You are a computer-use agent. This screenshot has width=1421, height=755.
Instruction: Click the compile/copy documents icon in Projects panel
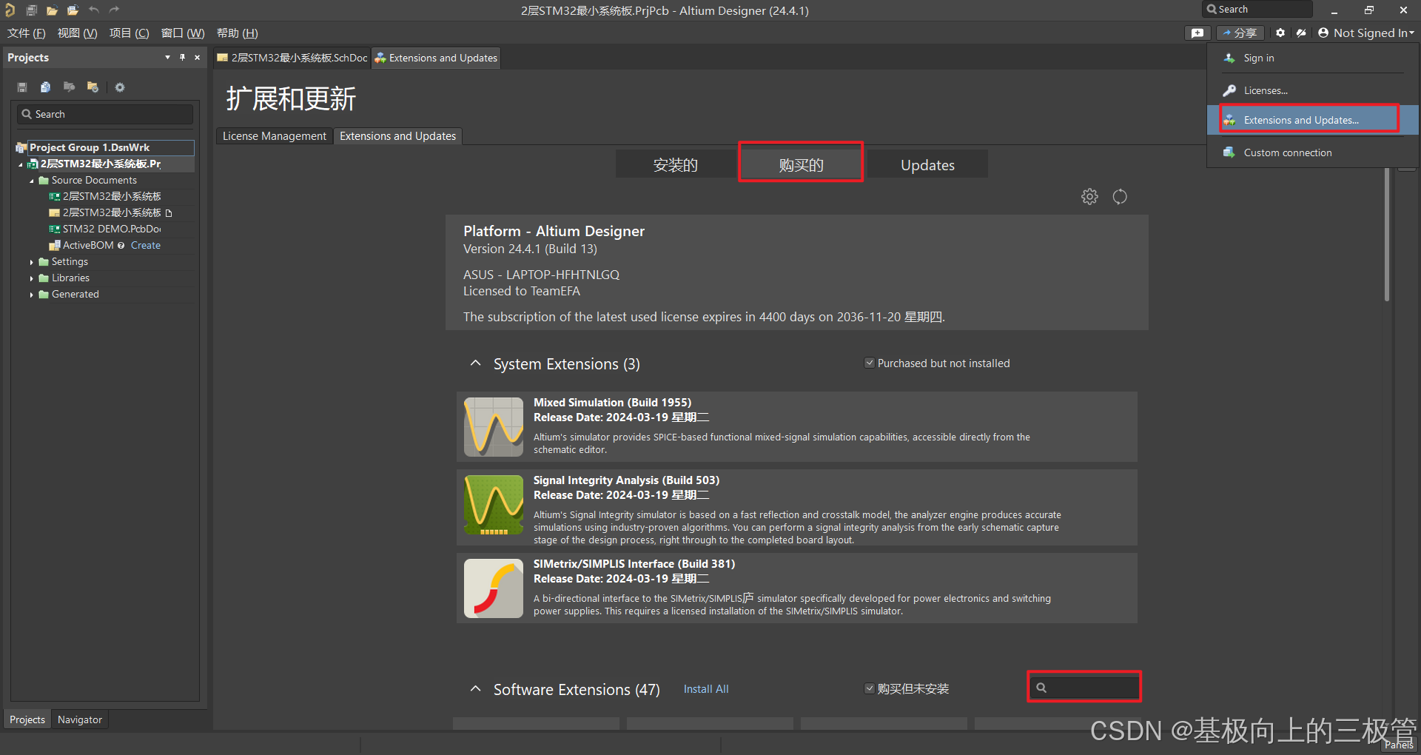45,87
